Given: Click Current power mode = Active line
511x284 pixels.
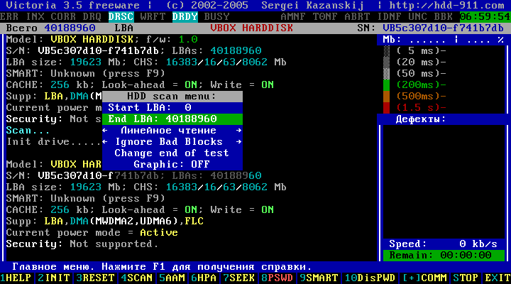Looking at the screenshot, I should [x=92, y=233].
